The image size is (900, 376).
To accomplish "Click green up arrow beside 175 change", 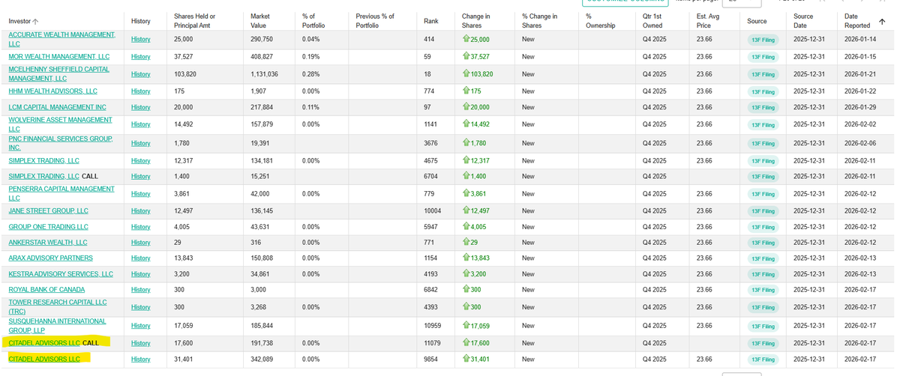I will click(x=466, y=91).
